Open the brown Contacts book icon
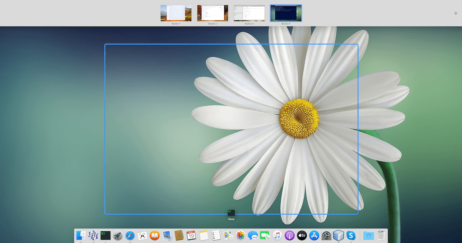Viewport: 462px width, 243px height. (179, 235)
